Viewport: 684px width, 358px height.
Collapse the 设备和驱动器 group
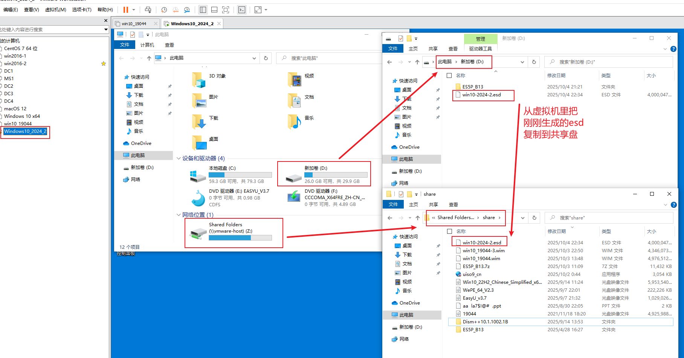[x=179, y=158]
